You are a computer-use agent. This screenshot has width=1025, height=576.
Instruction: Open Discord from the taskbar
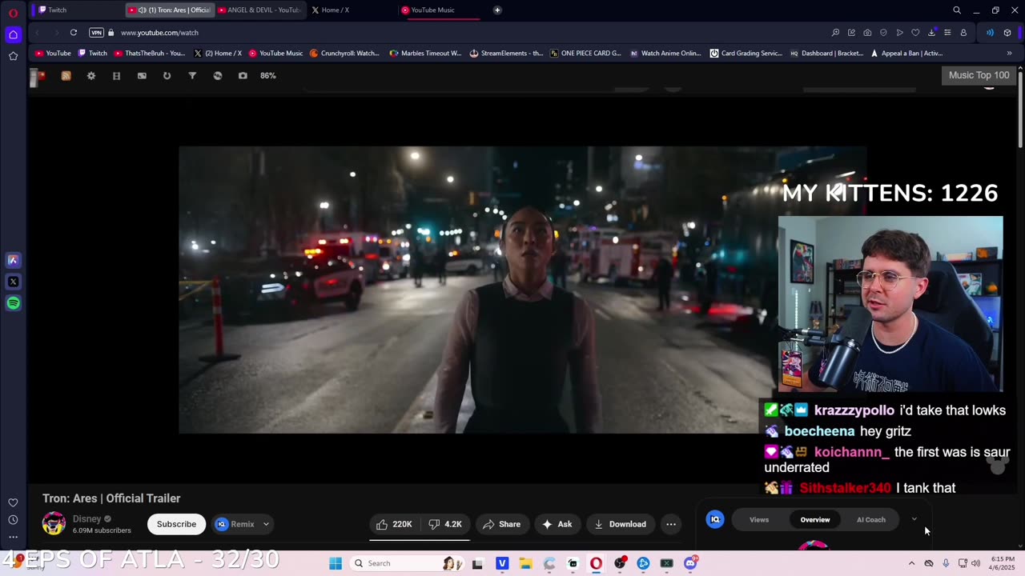point(690,563)
